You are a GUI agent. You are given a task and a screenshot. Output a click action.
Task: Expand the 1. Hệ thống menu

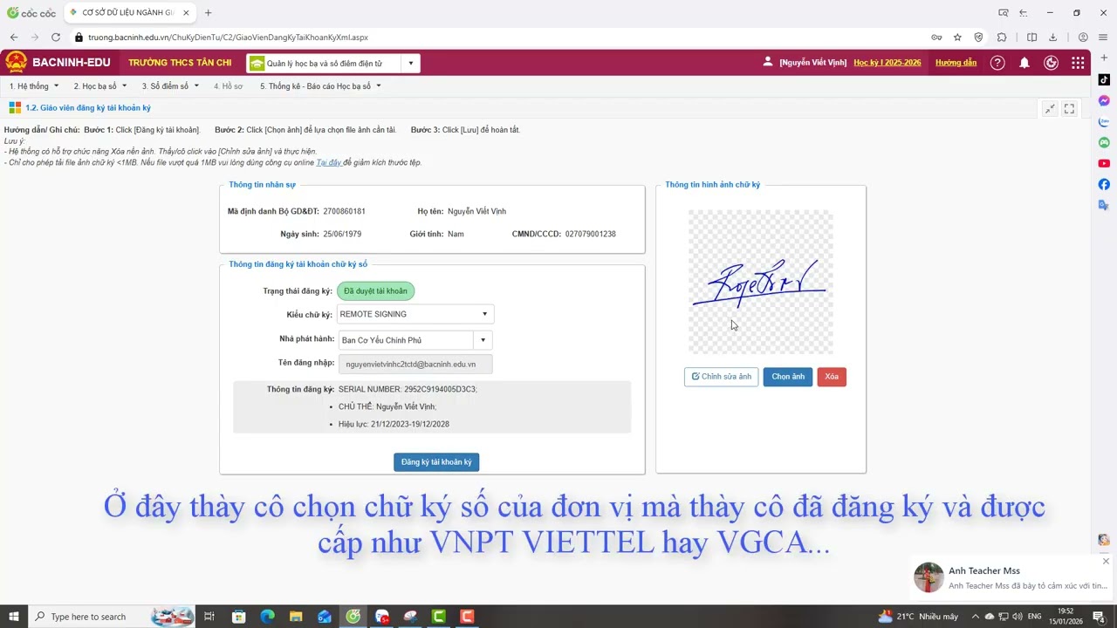tap(34, 86)
